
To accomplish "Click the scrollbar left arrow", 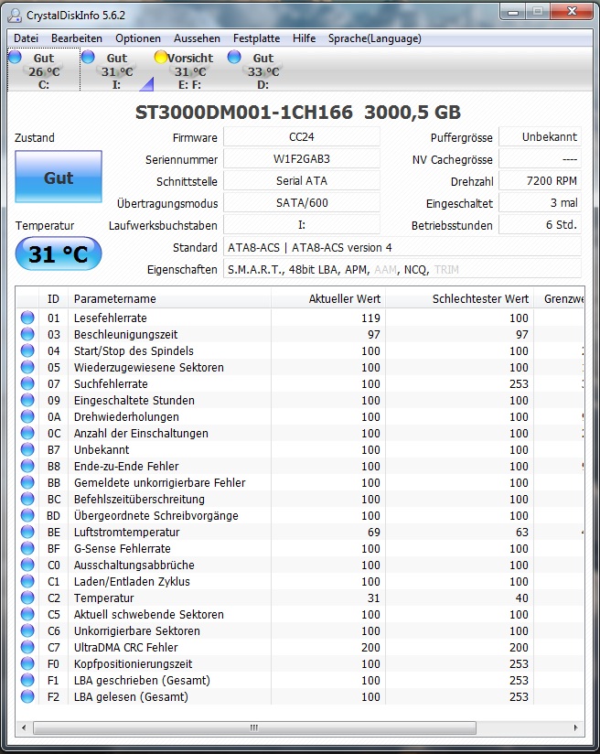I will click(24, 727).
